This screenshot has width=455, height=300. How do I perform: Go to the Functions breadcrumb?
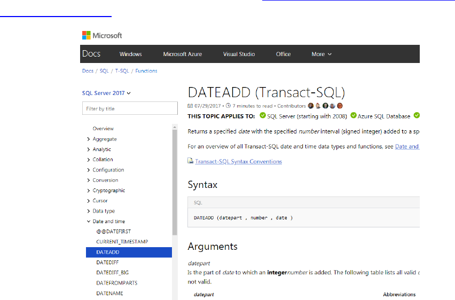146,71
